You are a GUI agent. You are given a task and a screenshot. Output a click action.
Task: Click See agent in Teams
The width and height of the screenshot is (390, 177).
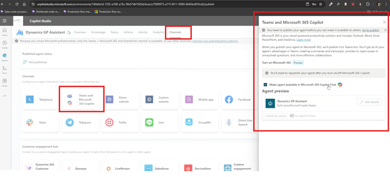(x=303, y=116)
